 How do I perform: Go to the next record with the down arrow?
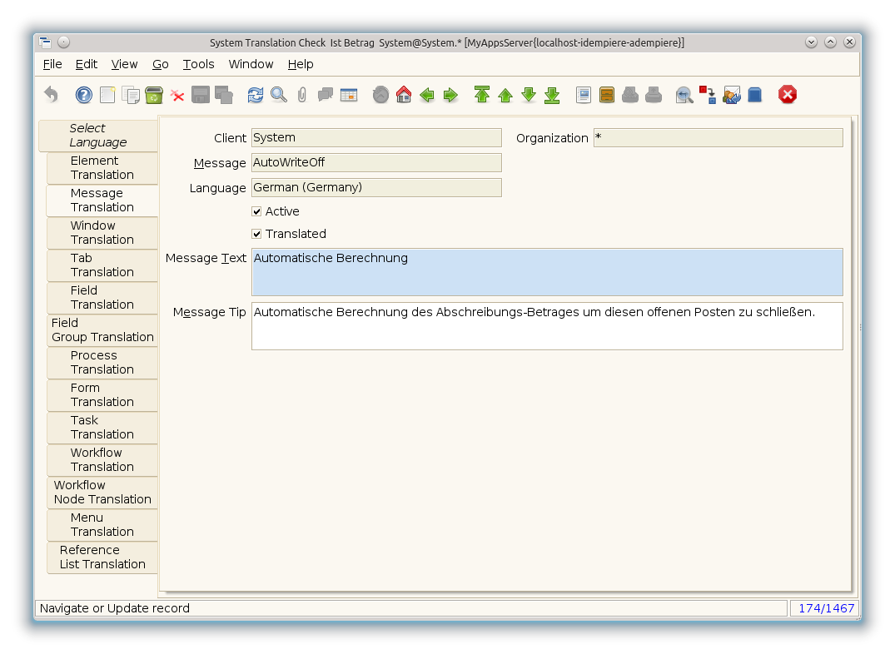click(529, 95)
